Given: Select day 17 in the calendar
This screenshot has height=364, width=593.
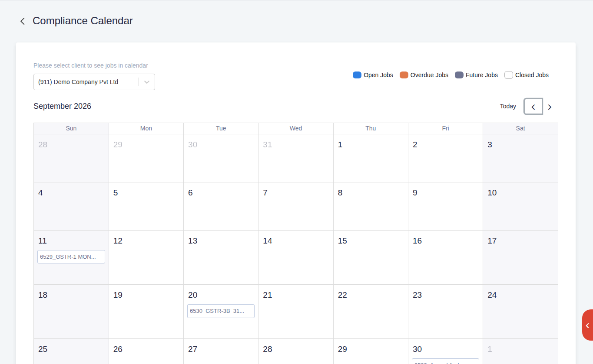Looking at the screenshot, I should 492,241.
